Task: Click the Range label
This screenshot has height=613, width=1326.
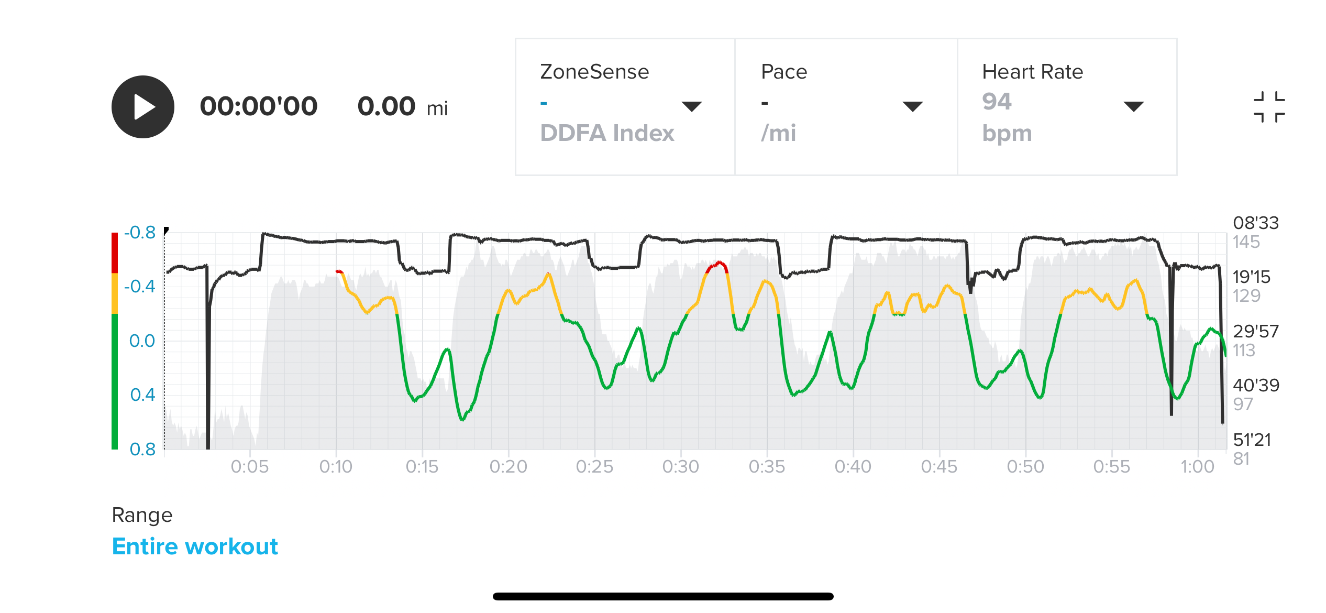Action: pyautogui.click(x=142, y=516)
